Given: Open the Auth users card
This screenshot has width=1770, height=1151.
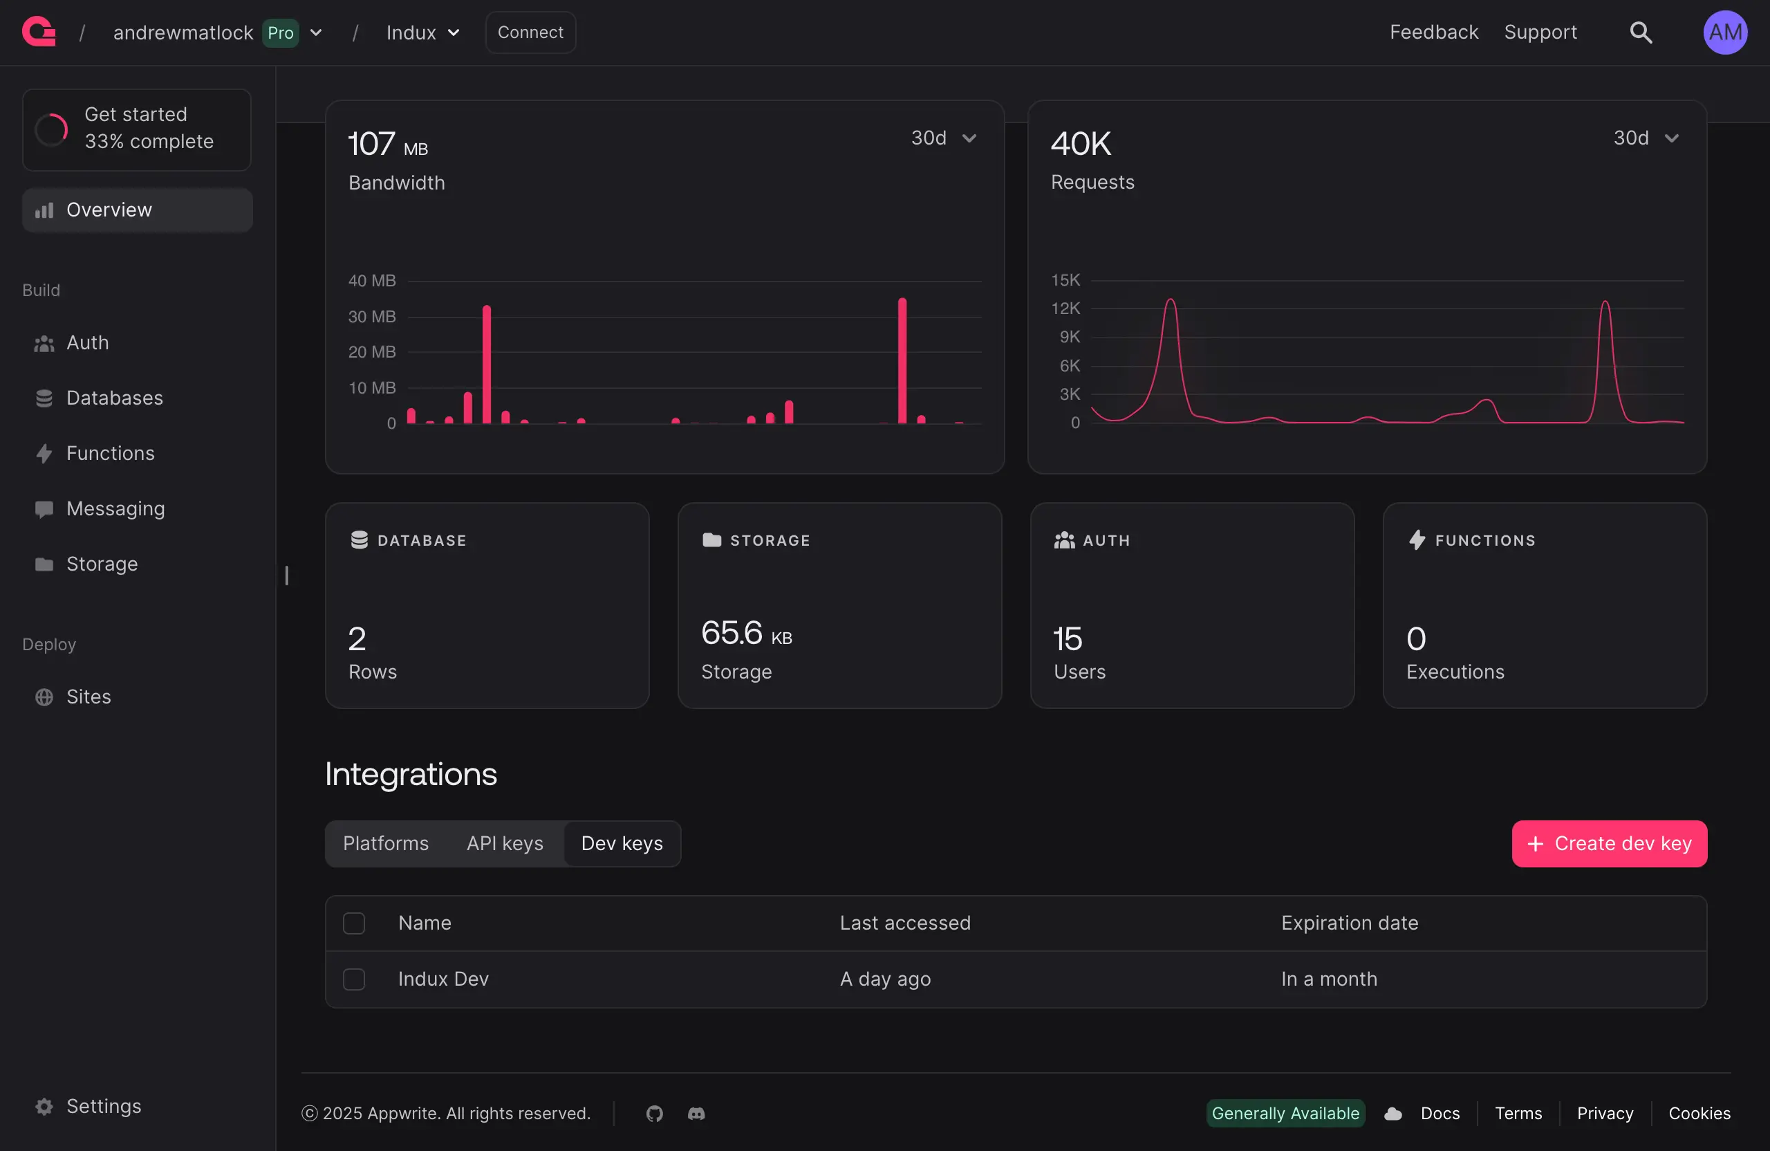Looking at the screenshot, I should point(1192,606).
